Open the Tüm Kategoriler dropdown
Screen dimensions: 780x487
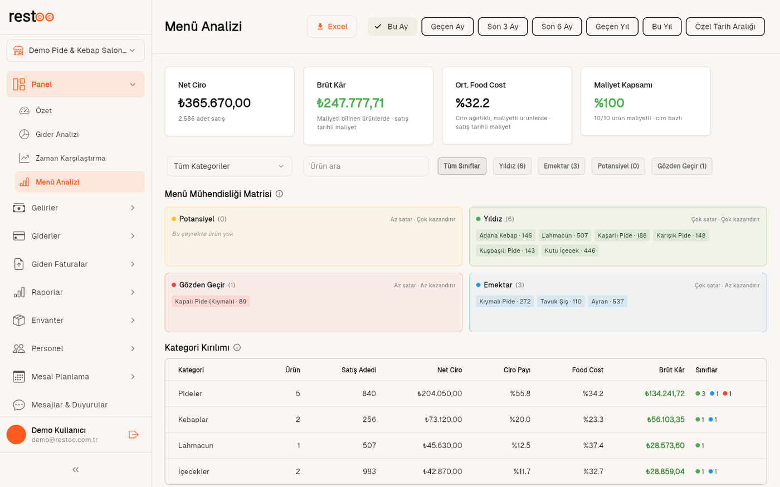click(230, 166)
